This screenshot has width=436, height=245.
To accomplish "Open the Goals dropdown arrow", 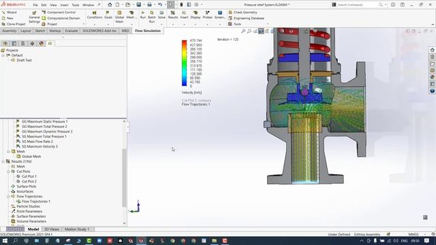I will (x=108, y=24).
